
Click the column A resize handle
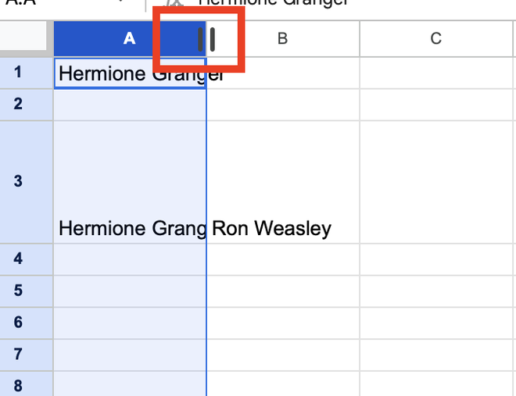click(x=207, y=38)
